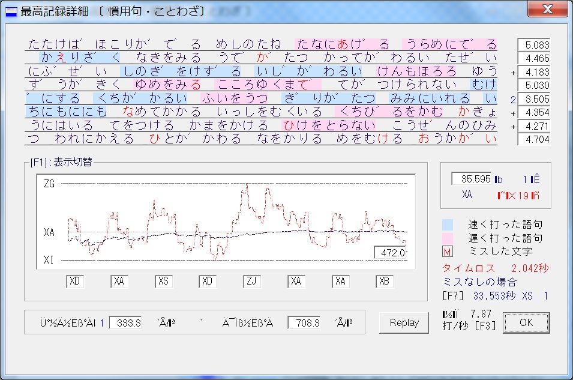Select the 3.505 line time field
Viewport: 573px width, 380px height.
(533, 99)
